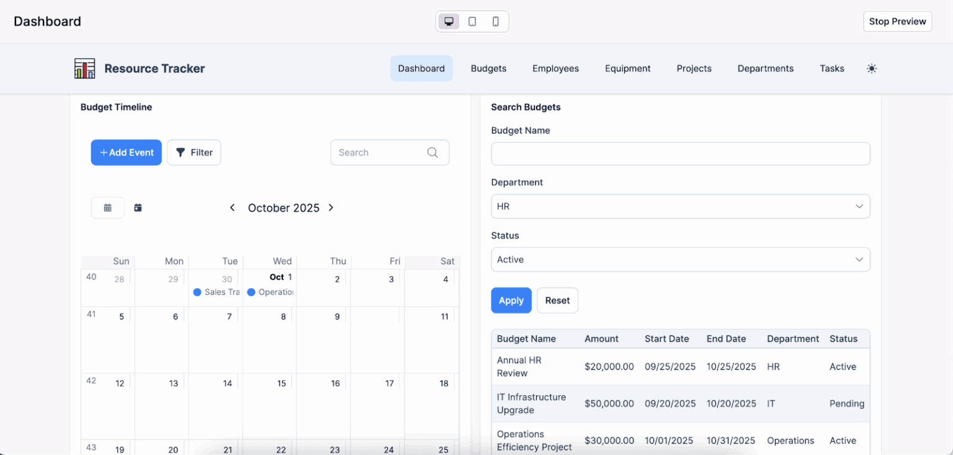Sort by the Amount column header
953x455 pixels.
coord(601,339)
